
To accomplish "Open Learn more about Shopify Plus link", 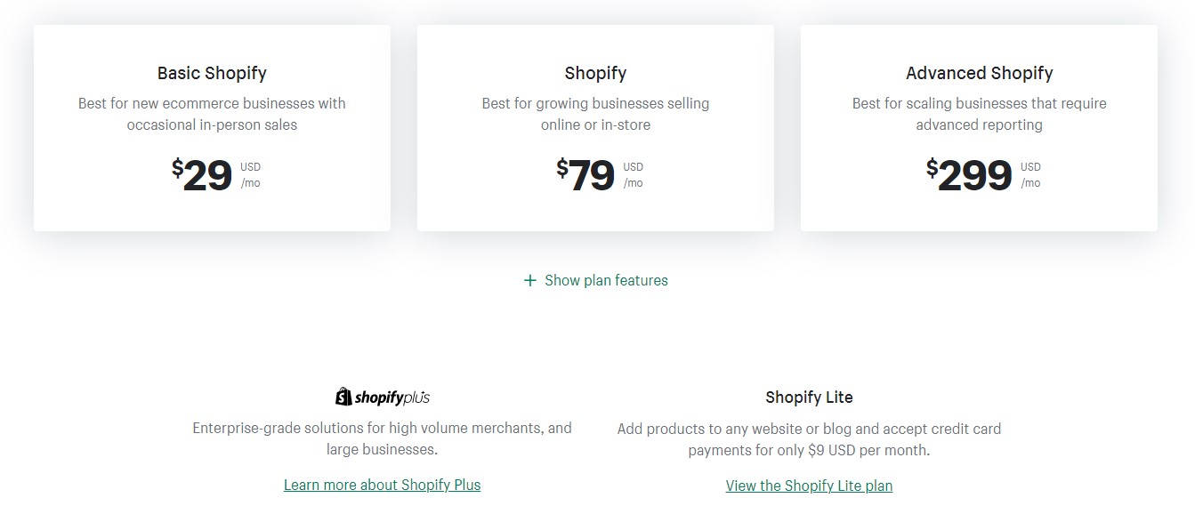I will click(383, 485).
